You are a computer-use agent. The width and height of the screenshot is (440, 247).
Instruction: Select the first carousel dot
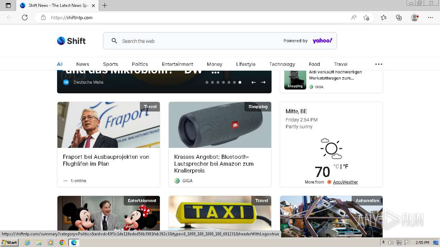pyautogui.click(x=207, y=82)
